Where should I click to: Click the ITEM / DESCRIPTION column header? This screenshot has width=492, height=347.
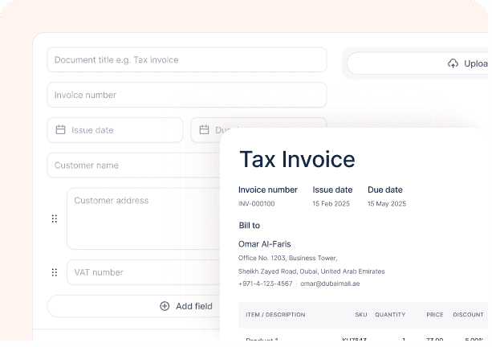coord(275,315)
